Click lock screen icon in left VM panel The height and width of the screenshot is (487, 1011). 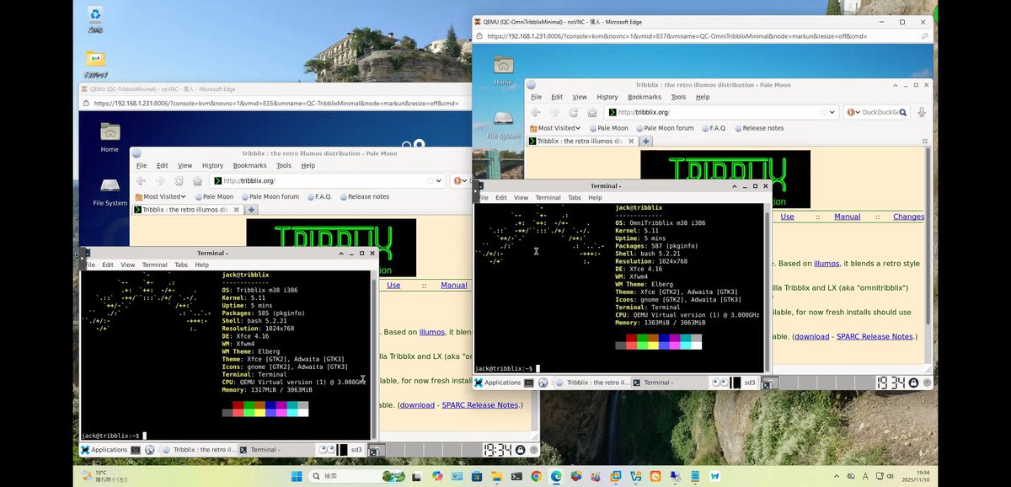pyautogui.click(x=520, y=450)
